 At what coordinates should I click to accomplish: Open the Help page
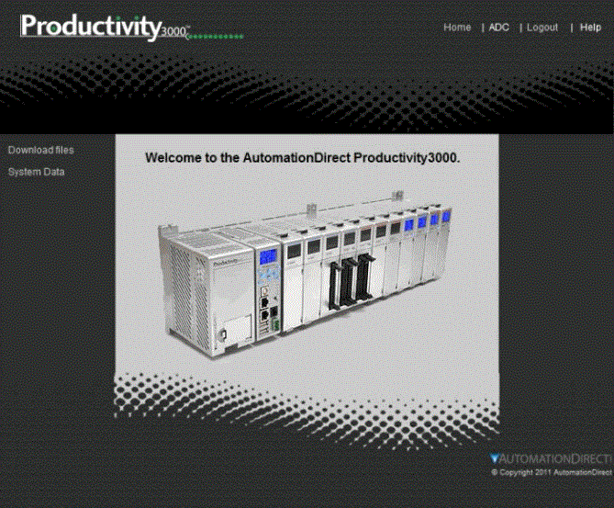pyautogui.click(x=590, y=28)
